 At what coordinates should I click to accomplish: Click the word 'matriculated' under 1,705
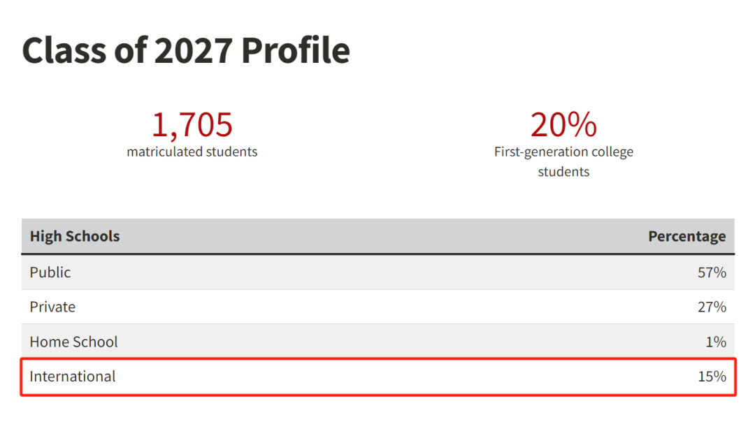coord(164,152)
